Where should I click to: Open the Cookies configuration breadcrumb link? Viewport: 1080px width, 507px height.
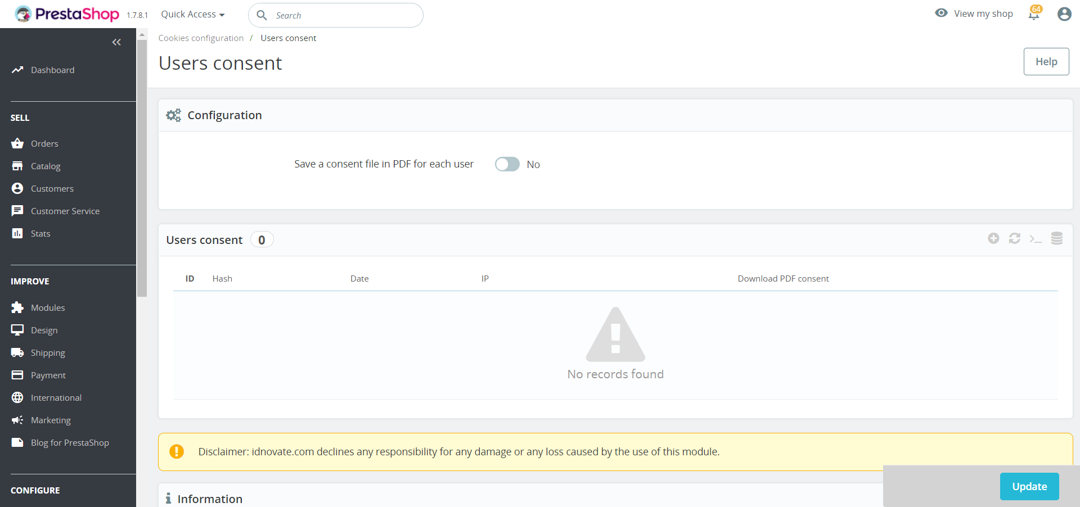[x=201, y=38]
